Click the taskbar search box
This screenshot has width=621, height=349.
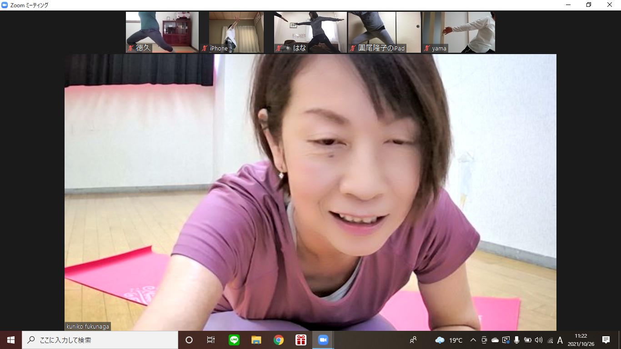coord(100,340)
